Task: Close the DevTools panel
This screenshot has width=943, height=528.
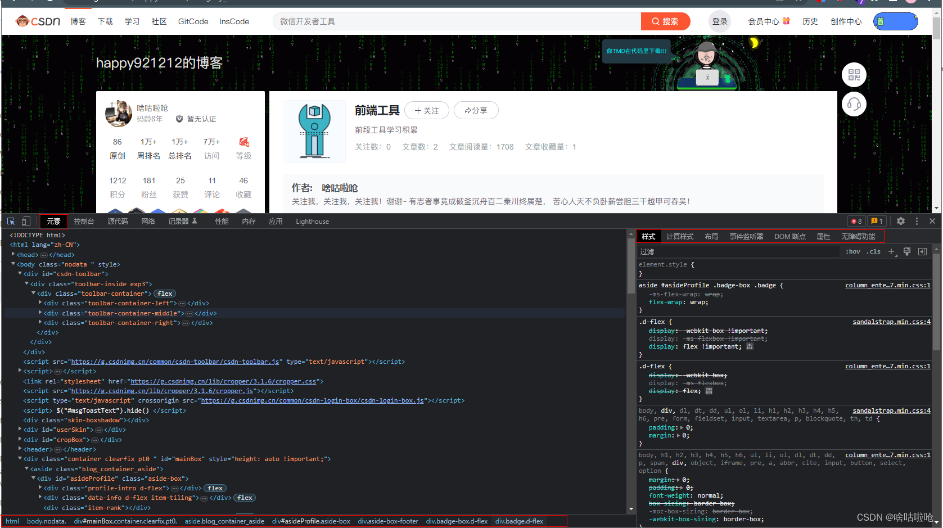Action: tap(932, 221)
